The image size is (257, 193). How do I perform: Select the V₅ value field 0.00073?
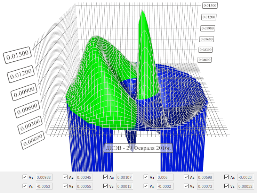206,186
